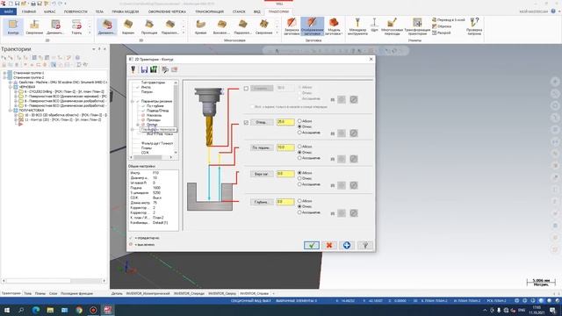Open the ГЛАВНАЯ ribbon tab
This screenshot has height=316, width=562.
click(29, 11)
